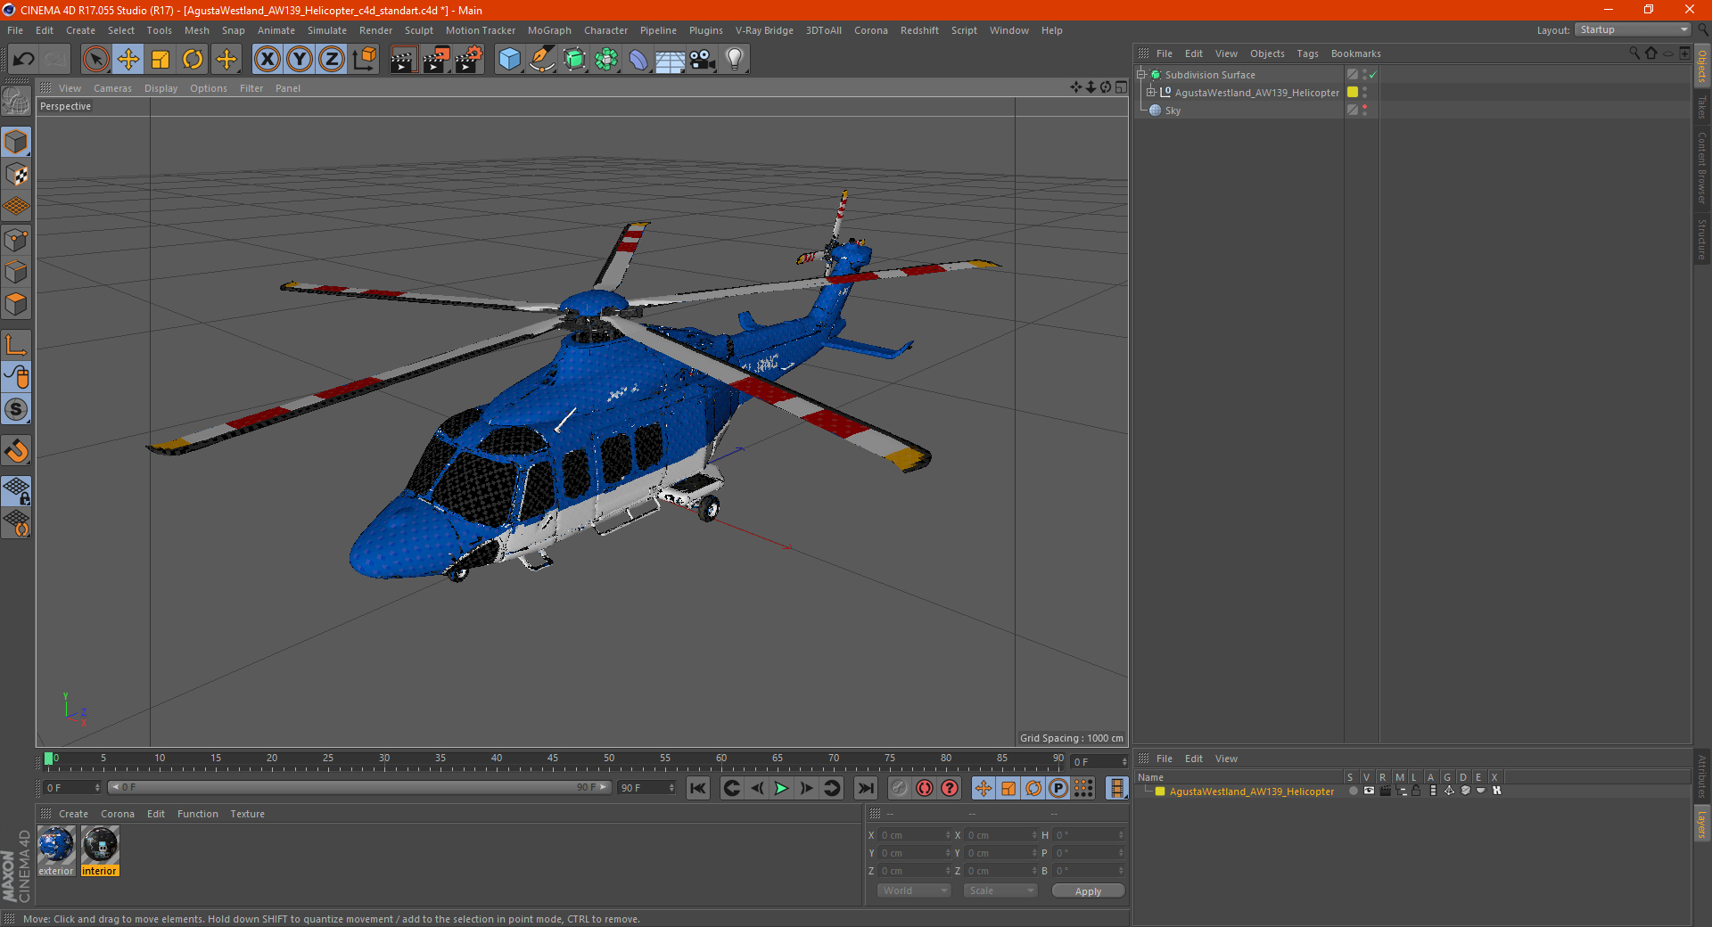Click the Undo arrow icon
1712x927 pixels.
click(24, 60)
